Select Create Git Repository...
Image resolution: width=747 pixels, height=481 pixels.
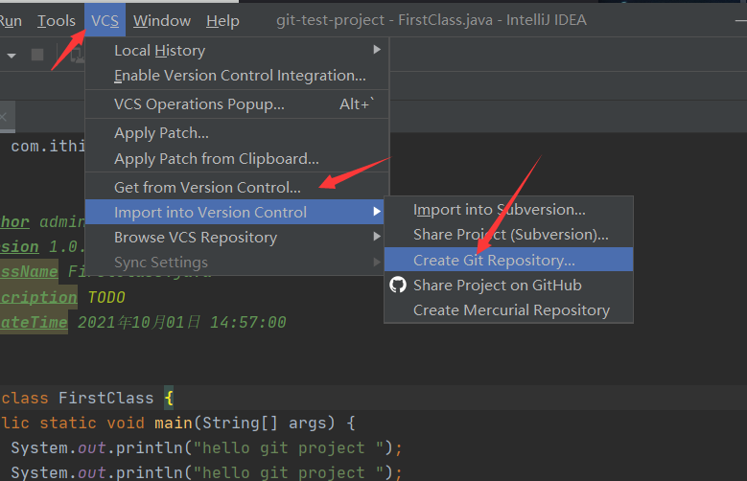[494, 260]
